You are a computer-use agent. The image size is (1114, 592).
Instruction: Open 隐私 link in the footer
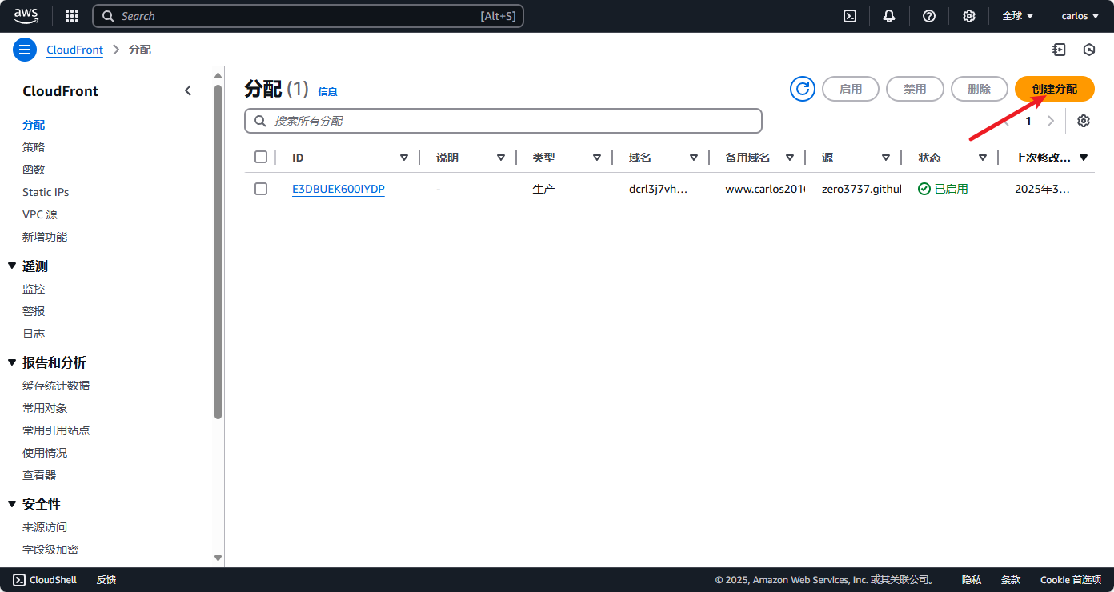pos(972,580)
